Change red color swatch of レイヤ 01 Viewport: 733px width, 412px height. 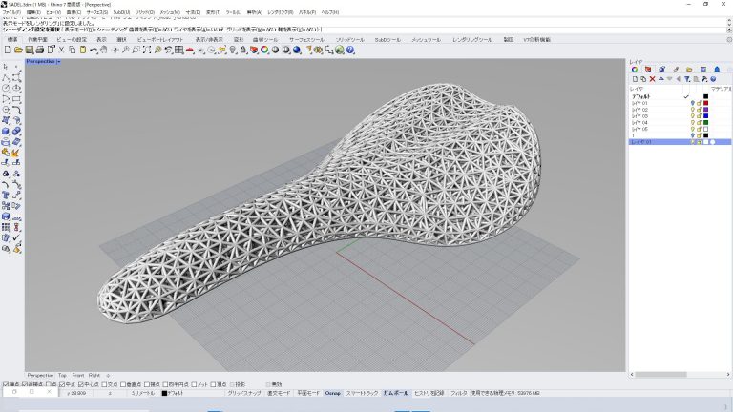706,103
